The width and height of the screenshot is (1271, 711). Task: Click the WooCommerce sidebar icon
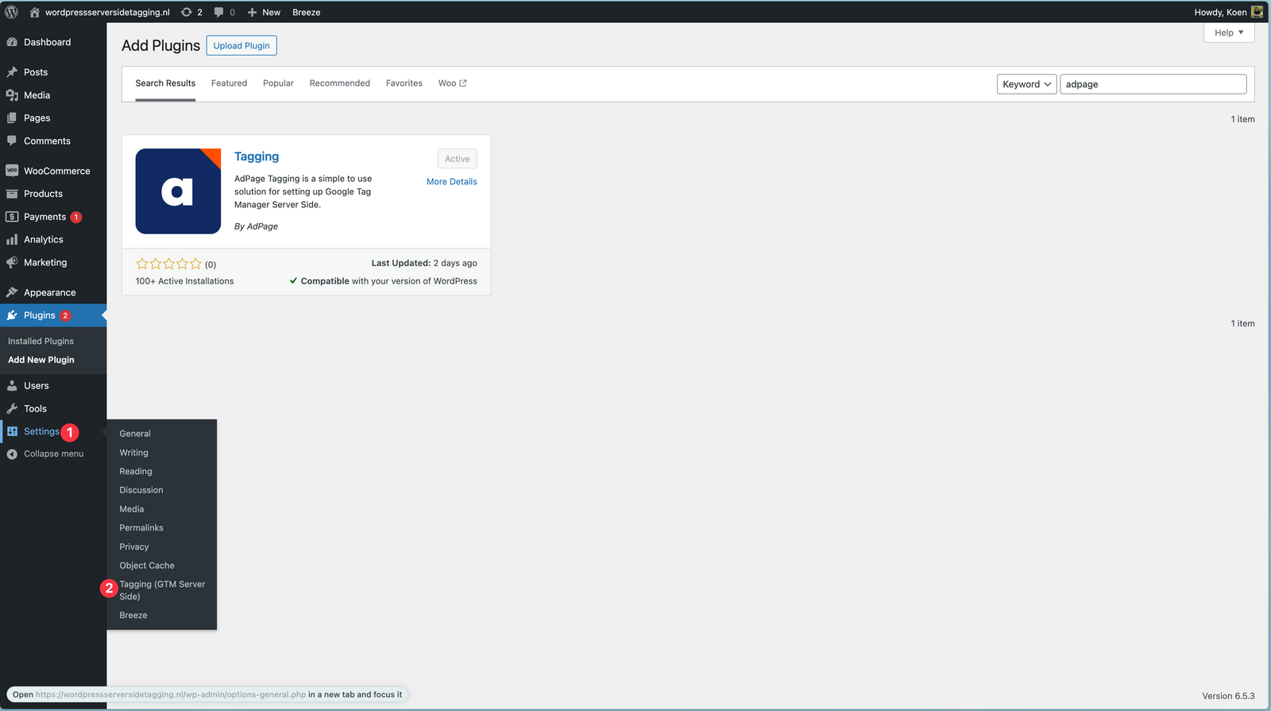tap(12, 171)
